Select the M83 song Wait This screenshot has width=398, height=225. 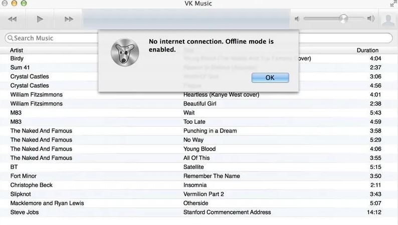(199, 112)
